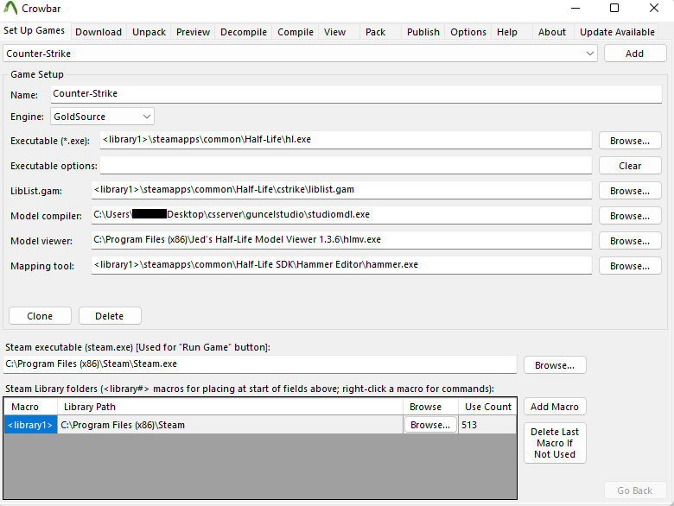Click the Browse... button in library1 row
Image resolution: width=674 pixels, height=506 pixels.
[430, 425]
